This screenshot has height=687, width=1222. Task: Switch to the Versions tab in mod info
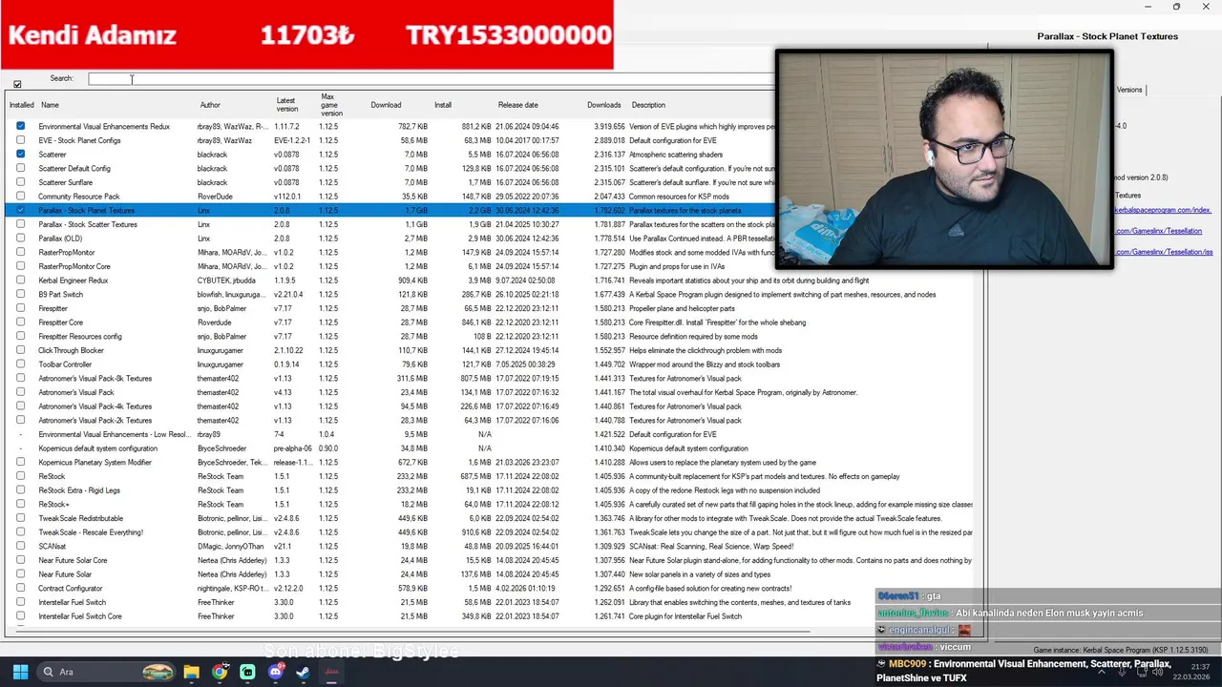point(1129,90)
